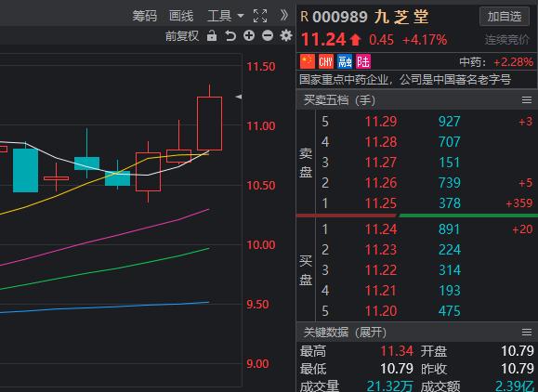Click the 11.50 price axis label
The image size is (538, 392).
261,67
